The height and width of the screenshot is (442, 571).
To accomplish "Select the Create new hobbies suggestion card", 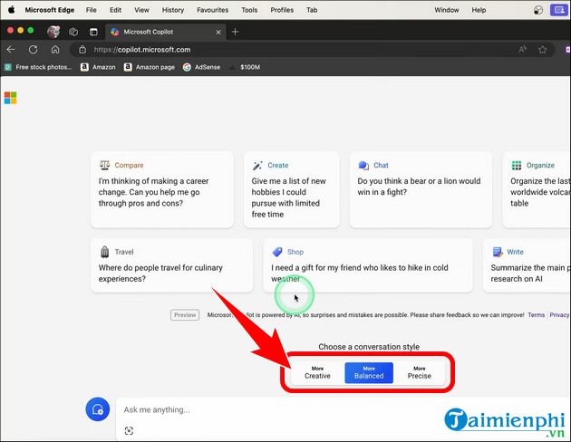I will (x=291, y=189).
